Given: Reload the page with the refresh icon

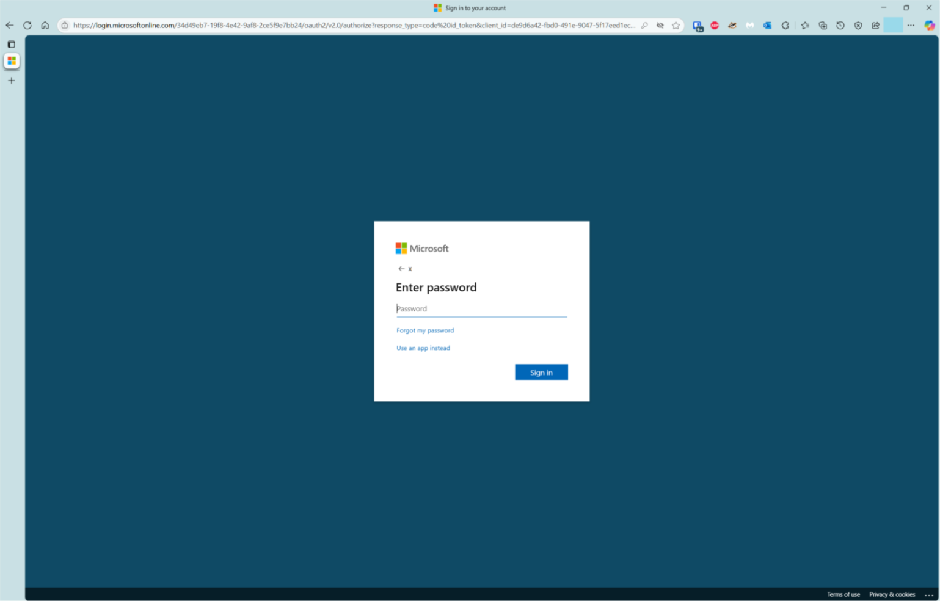Looking at the screenshot, I should (x=27, y=26).
